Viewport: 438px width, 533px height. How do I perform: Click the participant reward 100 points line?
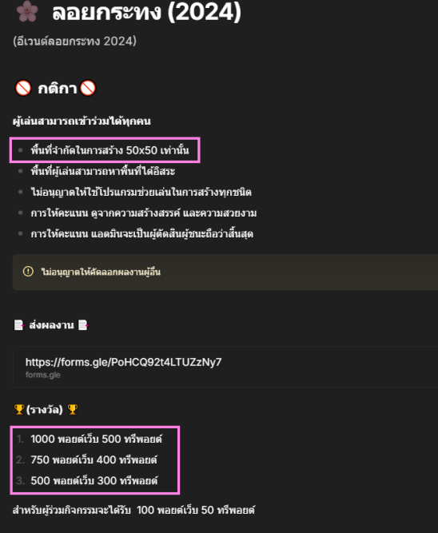coord(133,510)
